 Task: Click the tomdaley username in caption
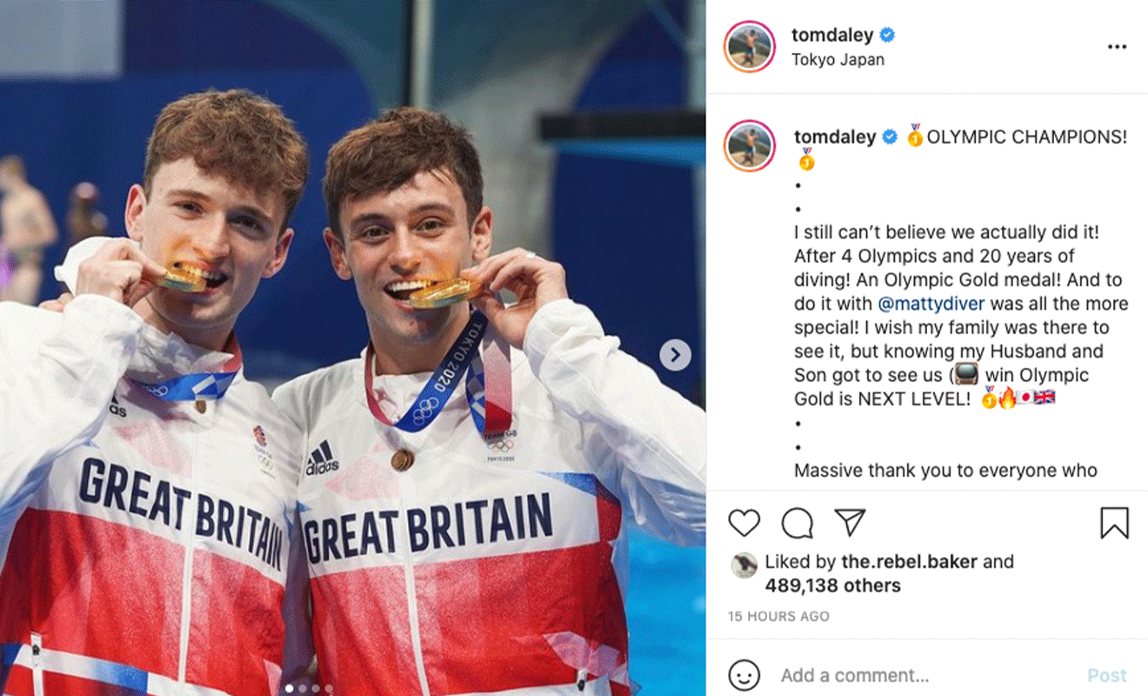click(835, 137)
